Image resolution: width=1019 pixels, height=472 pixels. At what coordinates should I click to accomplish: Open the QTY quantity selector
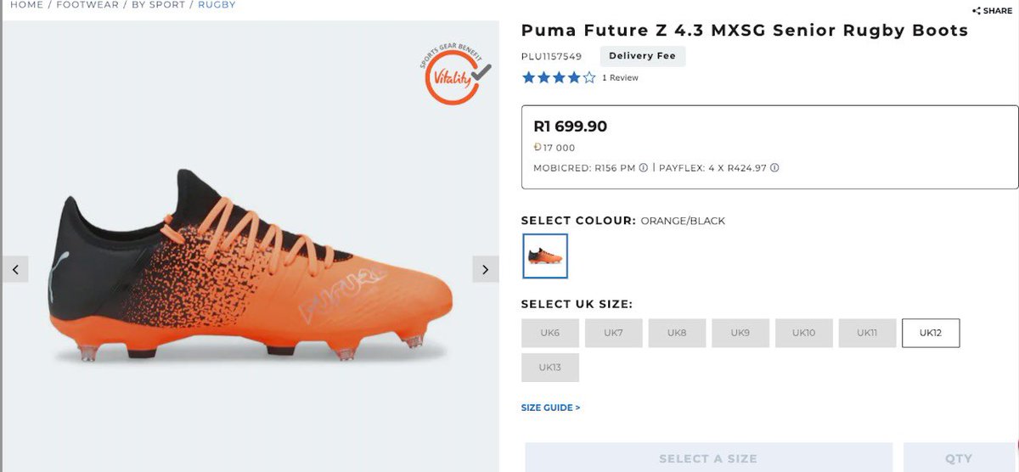[960, 458]
